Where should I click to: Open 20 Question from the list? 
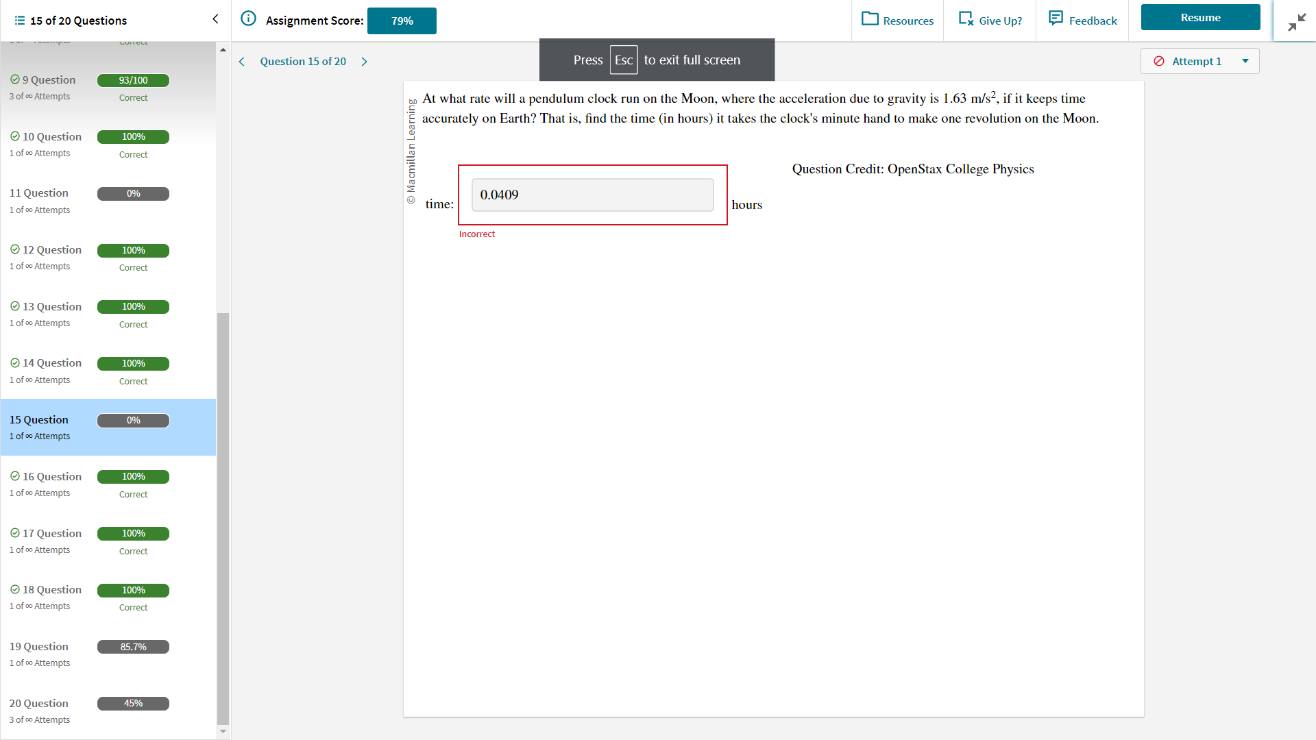coord(39,704)
